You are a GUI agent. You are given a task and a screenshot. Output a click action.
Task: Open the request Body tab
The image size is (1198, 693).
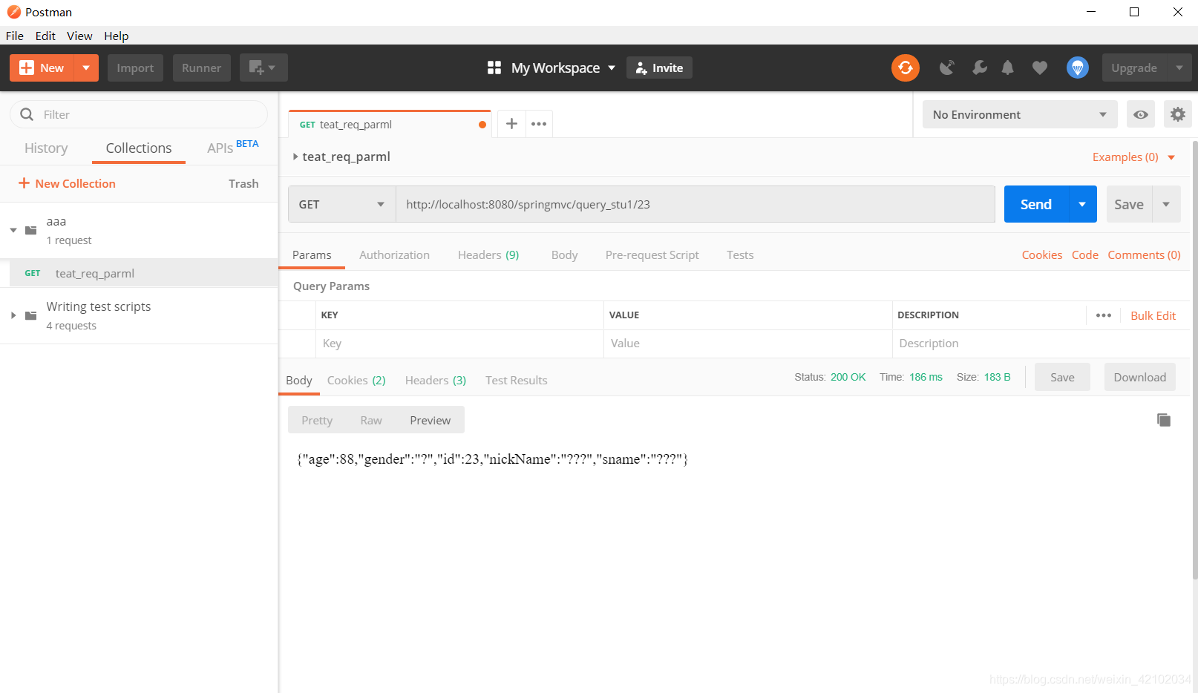(x=564, y=254)
